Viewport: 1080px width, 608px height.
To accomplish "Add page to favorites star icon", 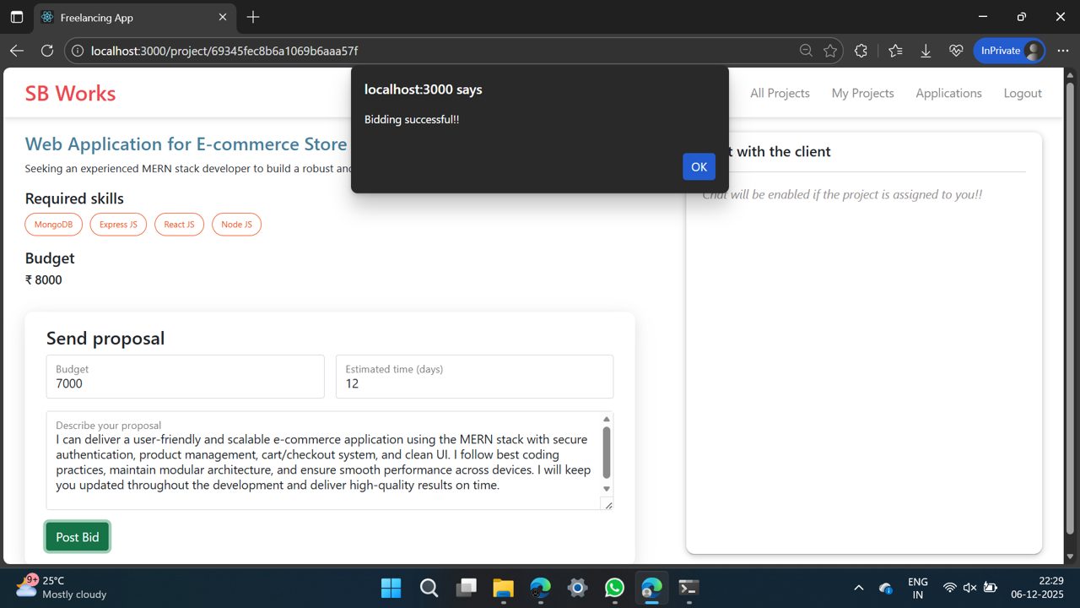I will 830,51.
